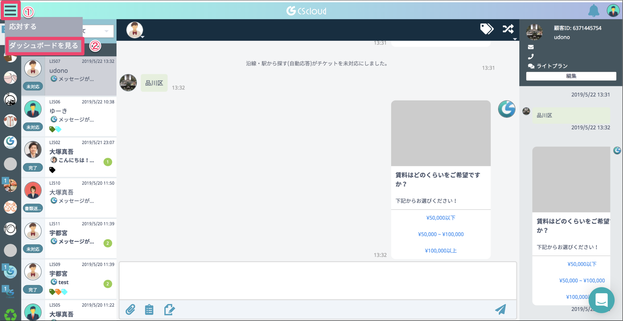
Task: Select sidebar pink cap account icon
Action: click(x=10, y=78)
